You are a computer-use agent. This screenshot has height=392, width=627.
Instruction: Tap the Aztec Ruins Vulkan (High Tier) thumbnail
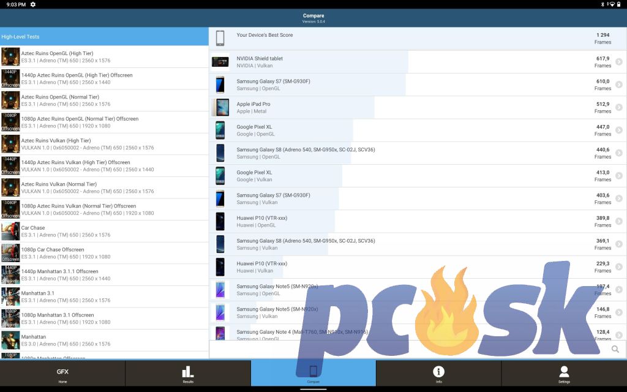pos(10,144)
